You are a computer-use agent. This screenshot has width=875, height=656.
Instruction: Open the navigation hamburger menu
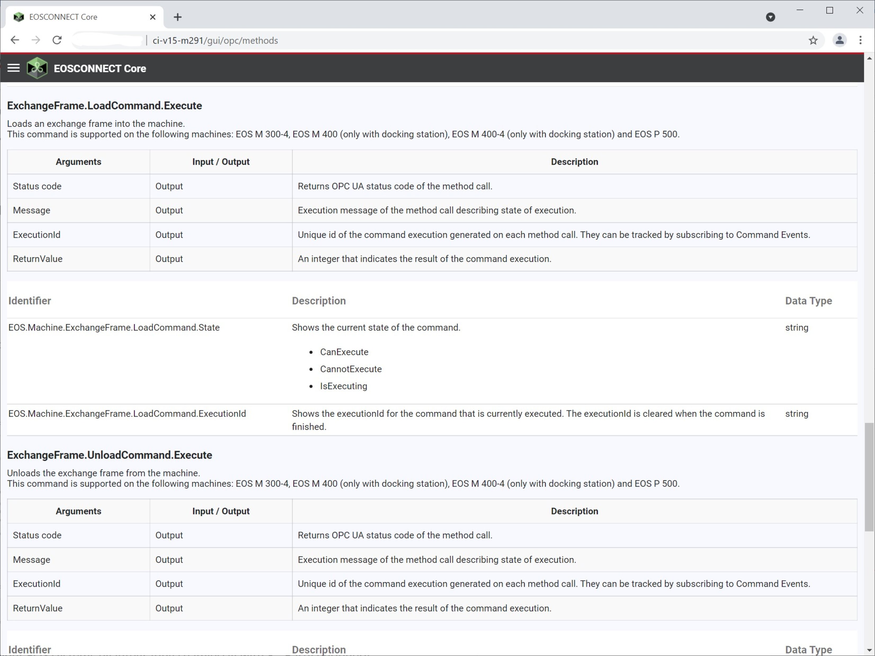pyautogui.click(x=13, y=68)
